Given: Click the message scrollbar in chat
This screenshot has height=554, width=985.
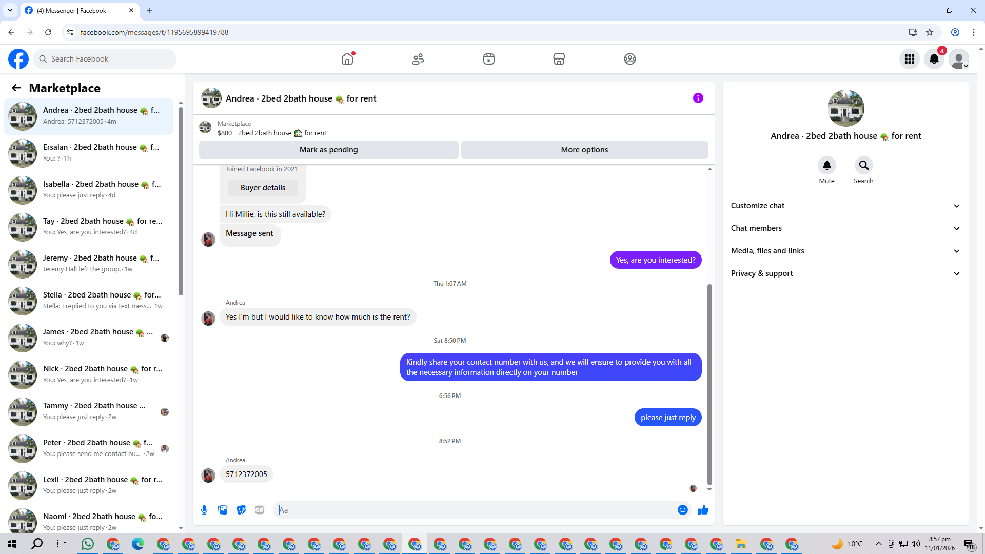Looking at the screenshot, I should coord(710,384).
